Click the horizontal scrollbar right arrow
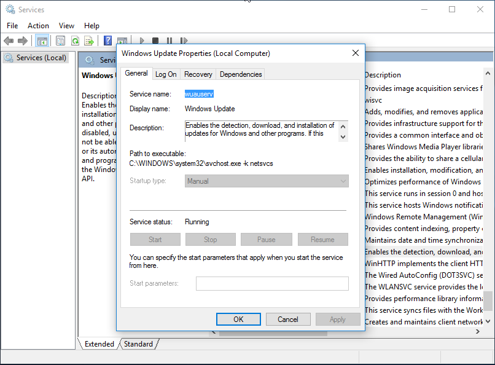The height and width of the screenshot is (365, 495). [x=478, y=331]
